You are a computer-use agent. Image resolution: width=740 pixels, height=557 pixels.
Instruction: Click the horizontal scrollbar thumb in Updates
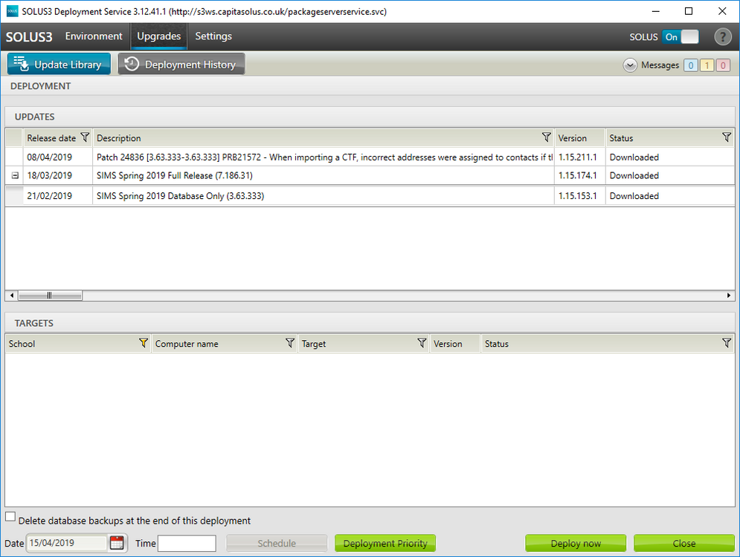(50, 296)
